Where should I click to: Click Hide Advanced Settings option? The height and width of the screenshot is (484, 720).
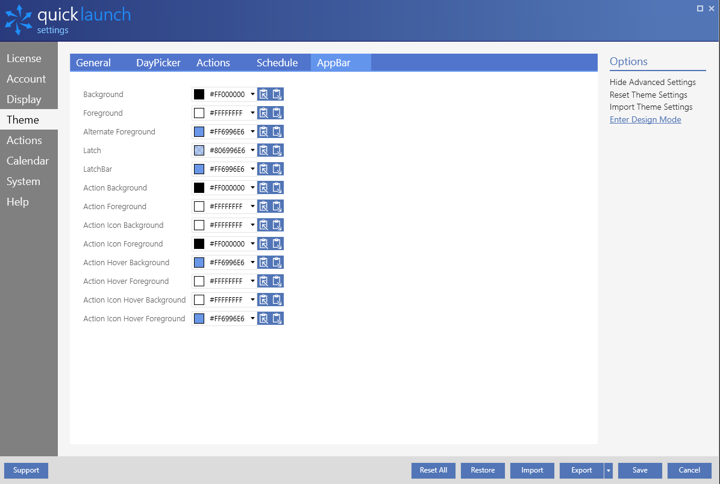tap(653, 82)
